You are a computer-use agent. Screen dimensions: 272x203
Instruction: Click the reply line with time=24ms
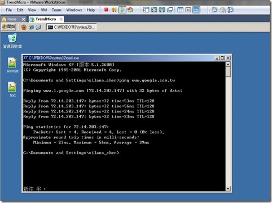pyautogui.click(x=89, y=111)
